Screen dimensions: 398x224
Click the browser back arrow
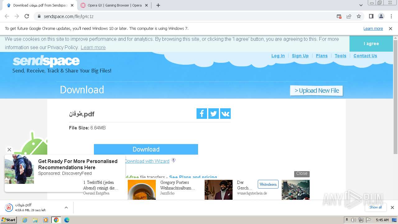(x=7, y=16)
